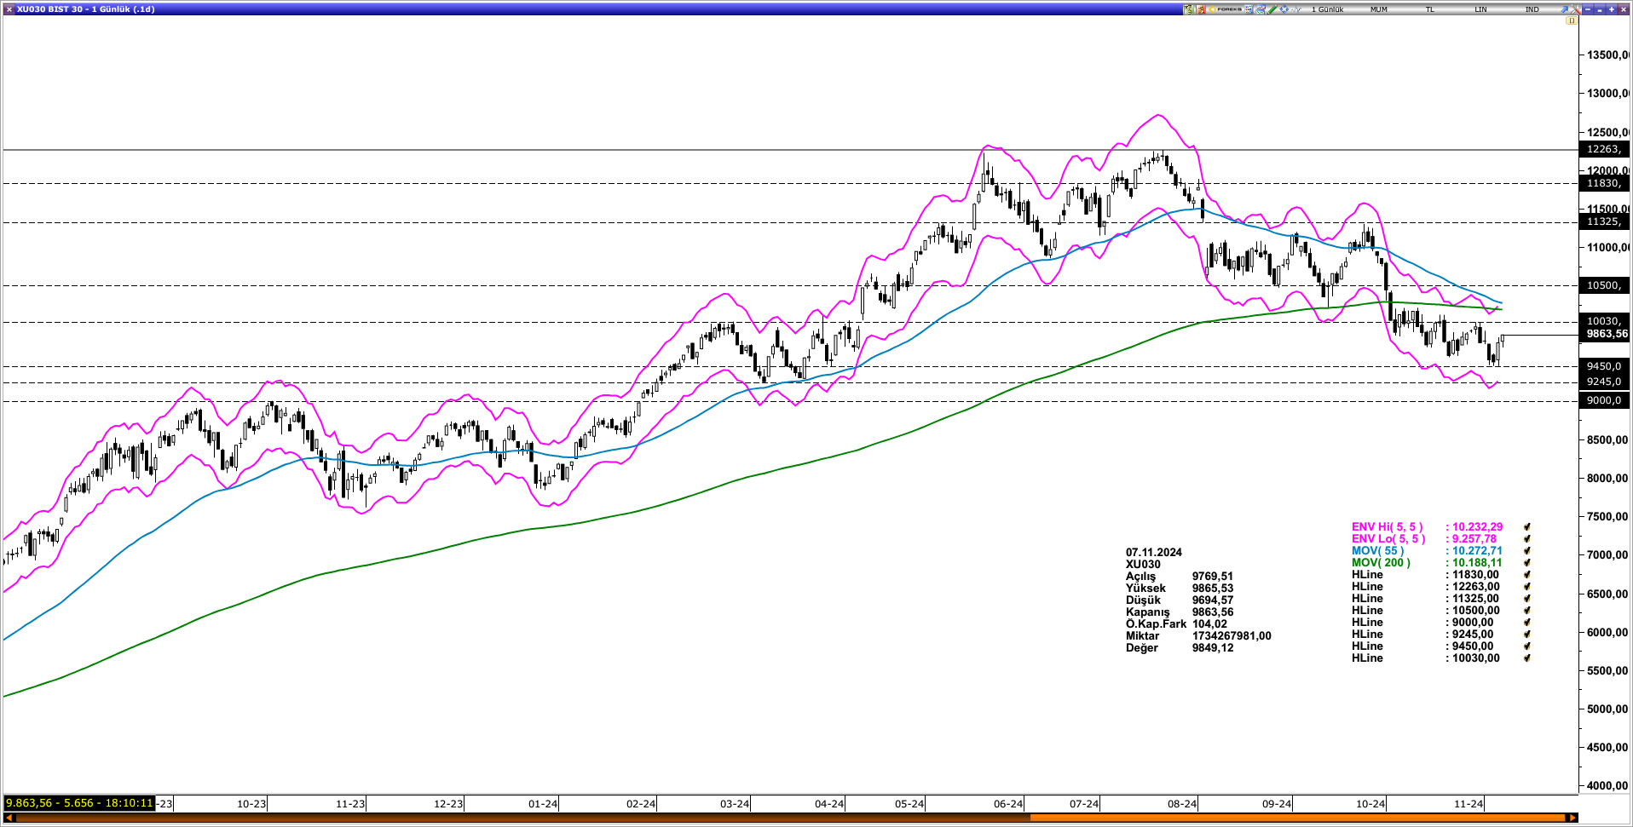The image size is (1633, 827).
Task: Click the Kapanış value 9863,56
Action: tap(1213, 612)
